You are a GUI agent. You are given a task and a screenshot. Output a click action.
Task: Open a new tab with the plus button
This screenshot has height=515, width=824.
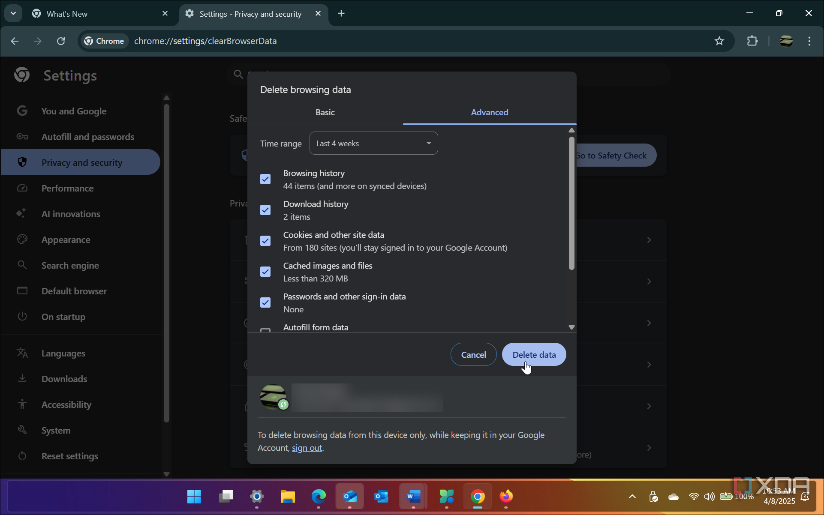[341, 13]
